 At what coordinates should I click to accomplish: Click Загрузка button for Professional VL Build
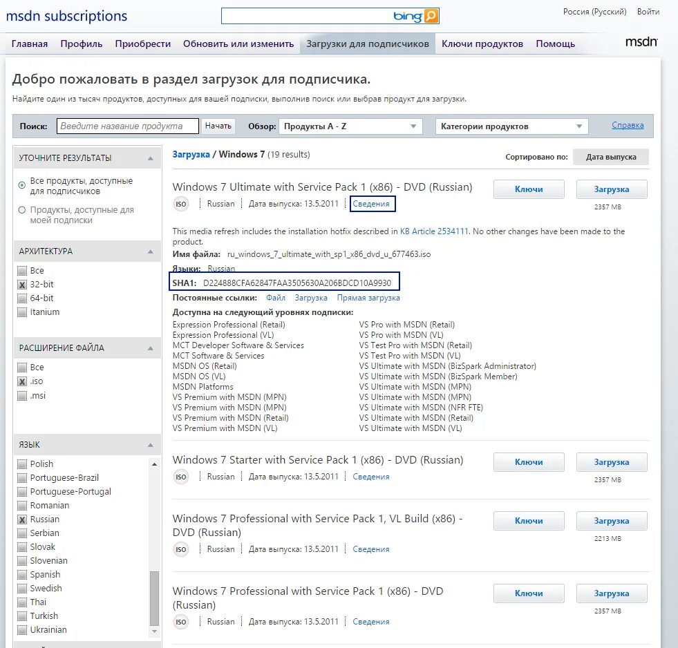point(612,521)
